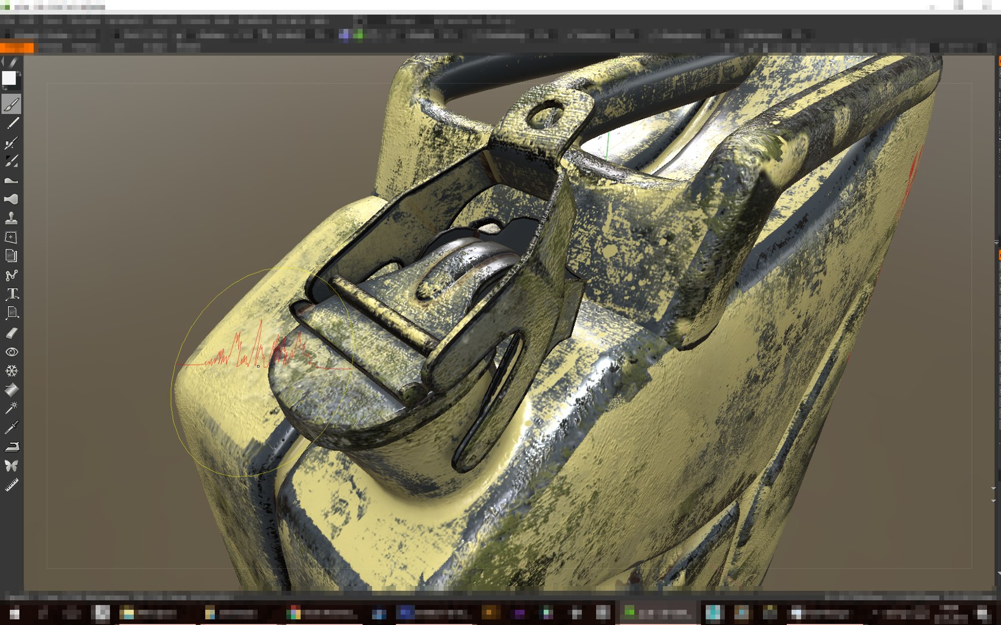Viewport: 1001px width, 625px height.
Task: Select the Eraser tool
Action: tap(12, 333)
